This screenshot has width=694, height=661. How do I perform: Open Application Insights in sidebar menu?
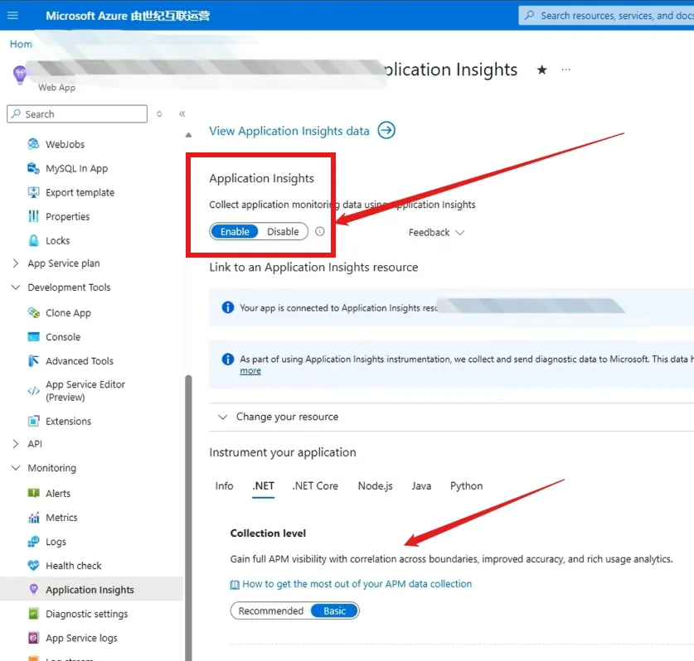coord(91,590)
